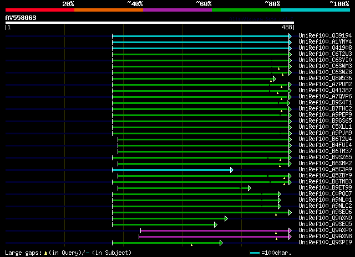Click the UniRef100_Q9SPI9 label
The height and width of the screenshot is (257, 355).
tap(325, 243)
